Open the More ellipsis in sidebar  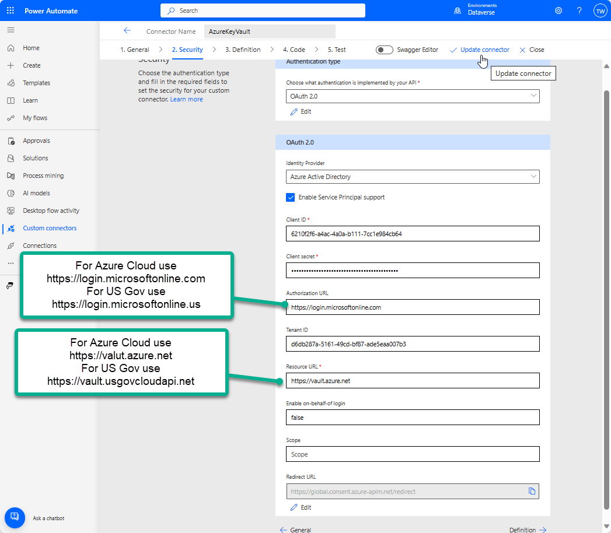[11, 263]
